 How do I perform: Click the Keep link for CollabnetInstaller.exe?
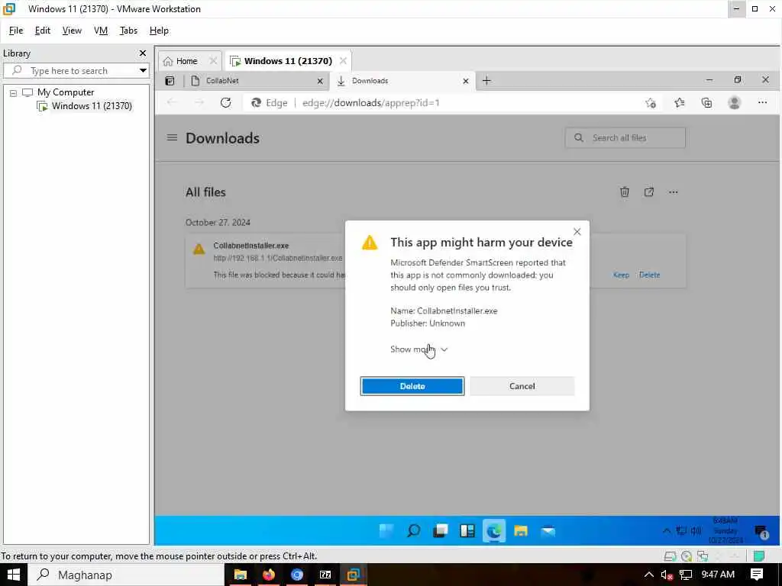621,275
